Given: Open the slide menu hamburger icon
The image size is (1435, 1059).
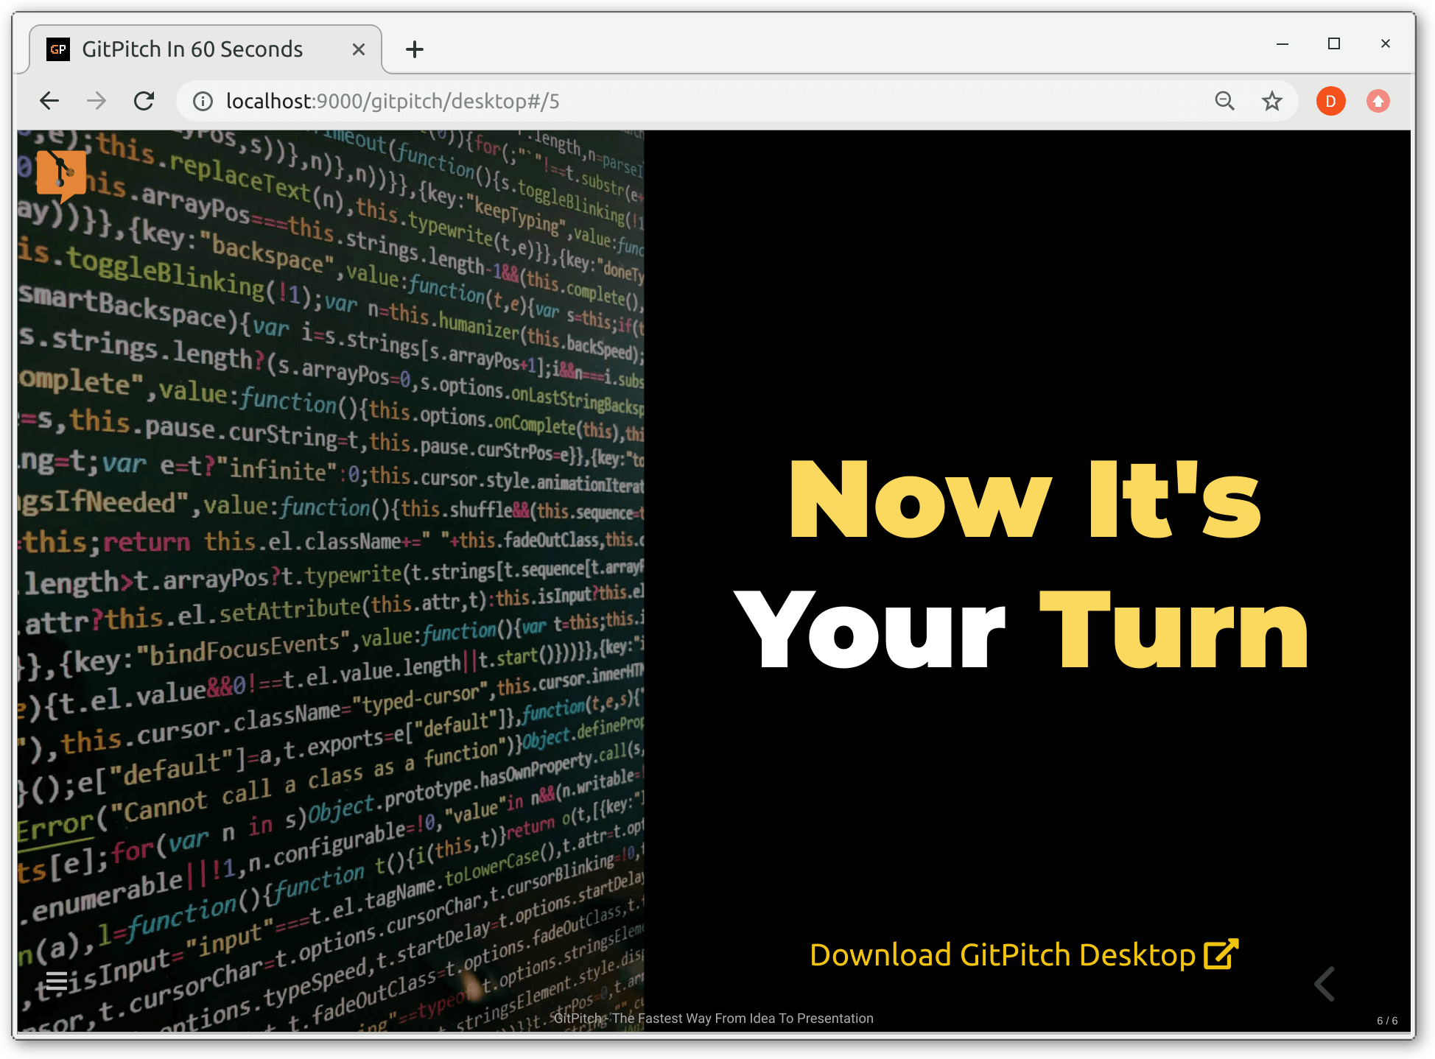Looking at the screenshot, I should (x=57, y=981).
